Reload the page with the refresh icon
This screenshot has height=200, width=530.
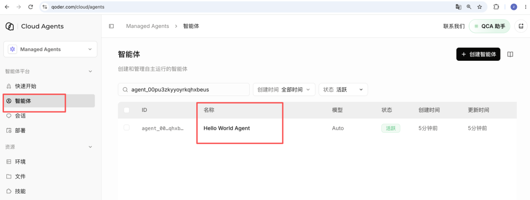pos(31,7)
